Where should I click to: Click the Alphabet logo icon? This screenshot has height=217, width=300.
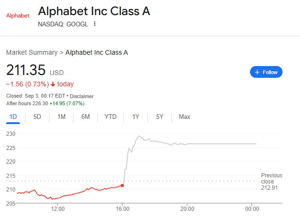[17, 16]
